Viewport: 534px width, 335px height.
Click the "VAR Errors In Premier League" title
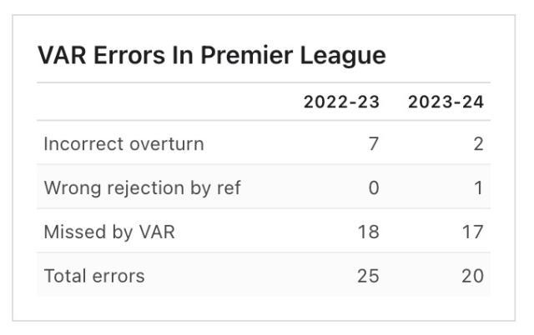(x=212, y=56)
